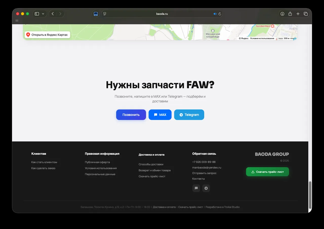Open the Условия использования map link
The width and height of the screenshot is (324, 229).
coord(262,38)
